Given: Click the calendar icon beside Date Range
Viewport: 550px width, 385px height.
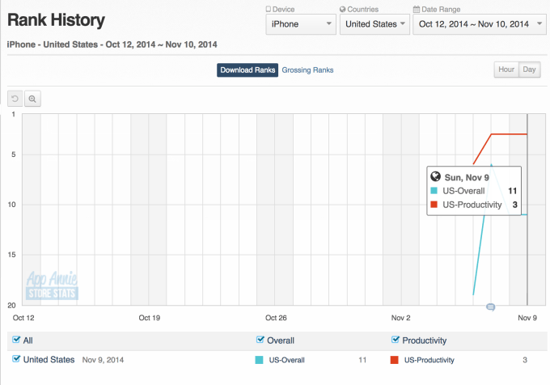Looking at the screenshot, I should (x=417, y=9).
